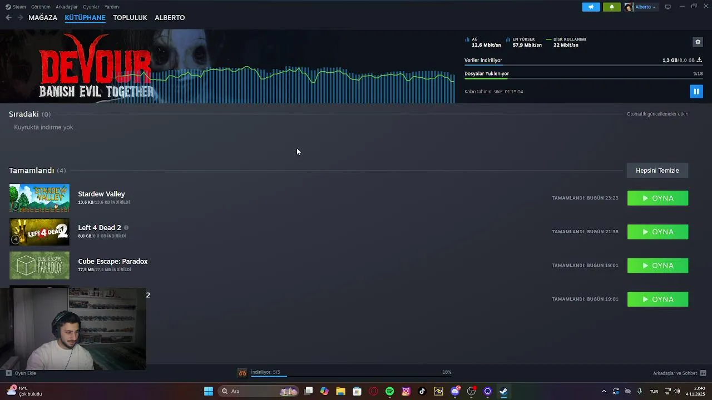The image size is (712, 400).
Task: Open clock showing 23:40 4.11.2025
Action: click(696, 391)
